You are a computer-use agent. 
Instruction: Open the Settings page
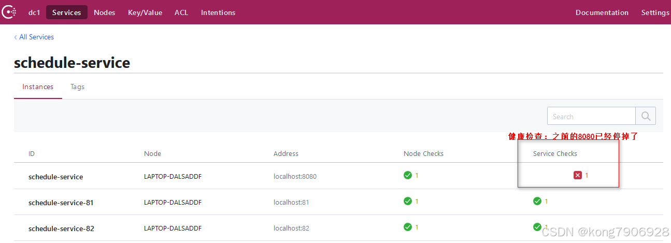pyautogui.click(x=655, y=12)
